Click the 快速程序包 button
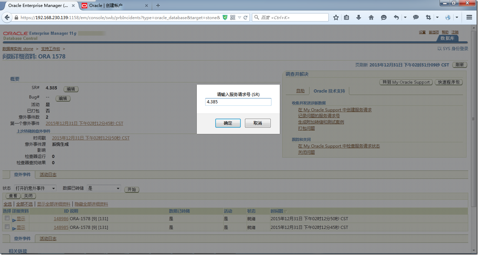Viewport: 478px width, 255px height. (449, 82)
